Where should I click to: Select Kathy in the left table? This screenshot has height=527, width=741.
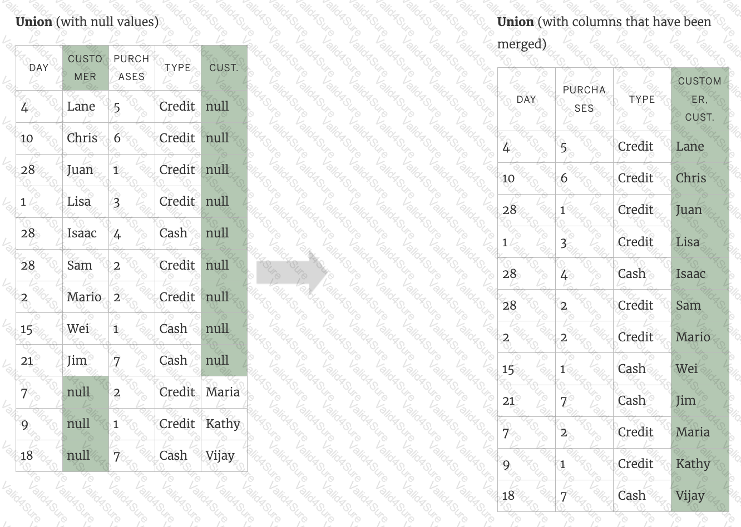[x=223, y=424]
